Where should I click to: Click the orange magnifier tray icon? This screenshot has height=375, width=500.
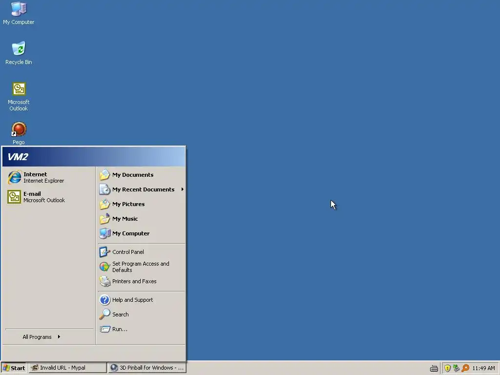point(465,368)
